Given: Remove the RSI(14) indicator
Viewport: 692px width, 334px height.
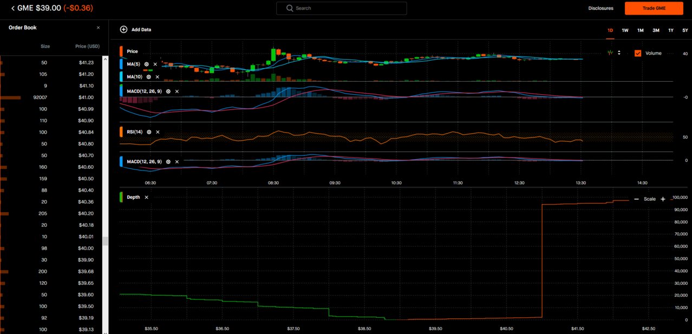Looking at the screenshot, I should coord(158,132).
